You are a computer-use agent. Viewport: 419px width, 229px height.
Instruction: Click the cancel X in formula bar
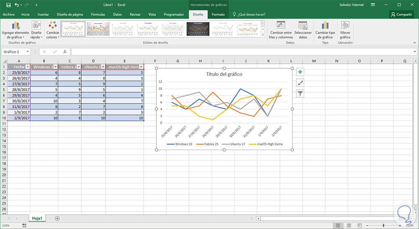(x=44, y=52)
